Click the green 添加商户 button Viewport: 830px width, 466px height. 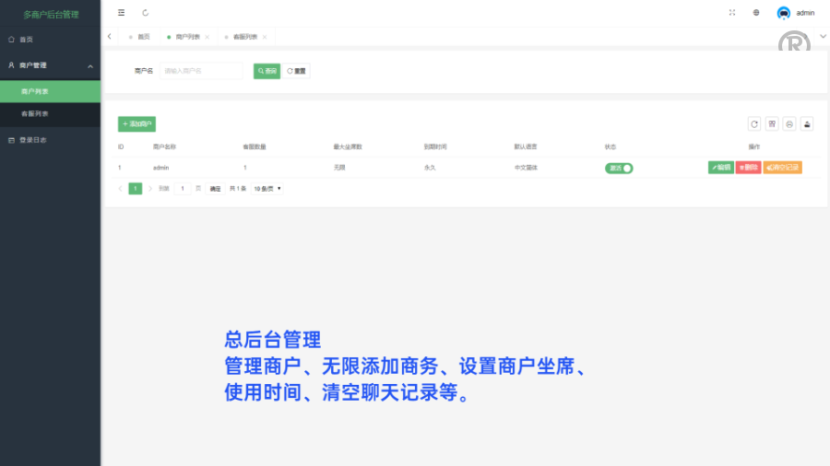[x=136, y=123]
